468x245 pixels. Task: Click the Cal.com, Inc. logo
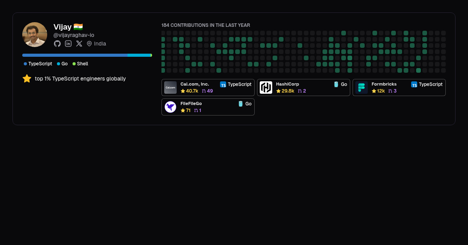pyautogui.click(x=170, y=87)
